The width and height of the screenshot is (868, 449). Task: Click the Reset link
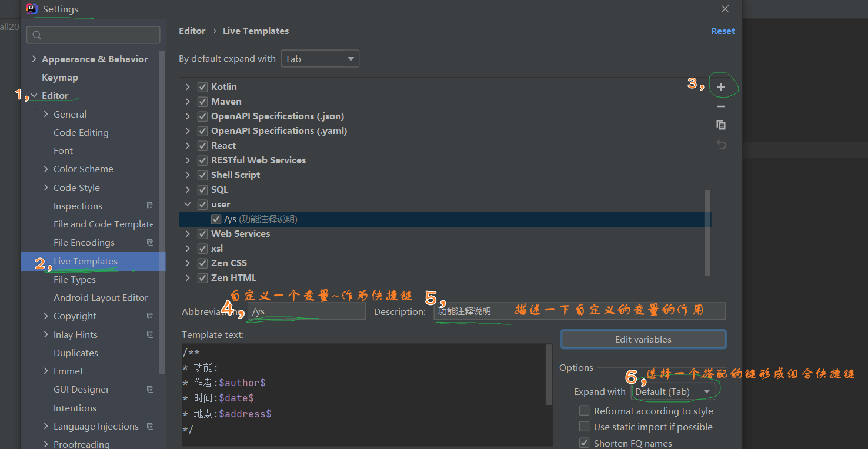coord(723,31)
